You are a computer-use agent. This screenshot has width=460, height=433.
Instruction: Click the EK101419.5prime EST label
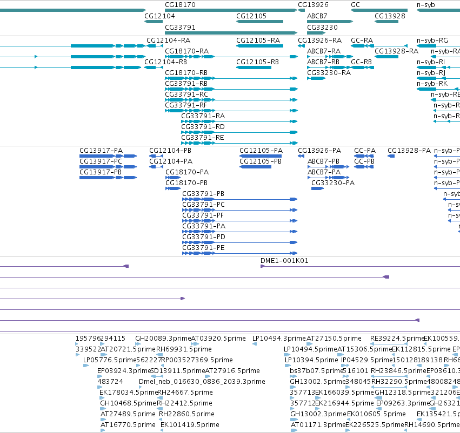pyautogui.click(x=190, y=425)
